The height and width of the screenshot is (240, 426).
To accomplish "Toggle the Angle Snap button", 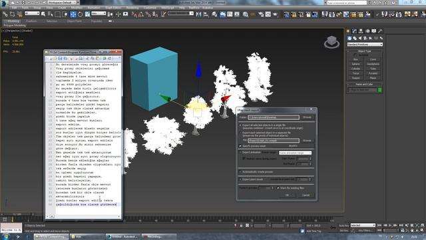I will (141, 14).
